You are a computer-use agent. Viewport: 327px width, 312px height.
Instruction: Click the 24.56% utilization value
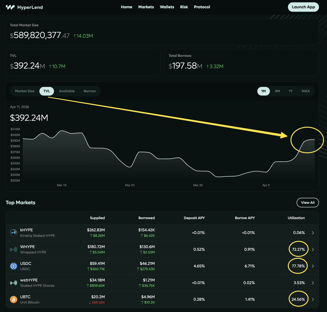click(298, 299)
